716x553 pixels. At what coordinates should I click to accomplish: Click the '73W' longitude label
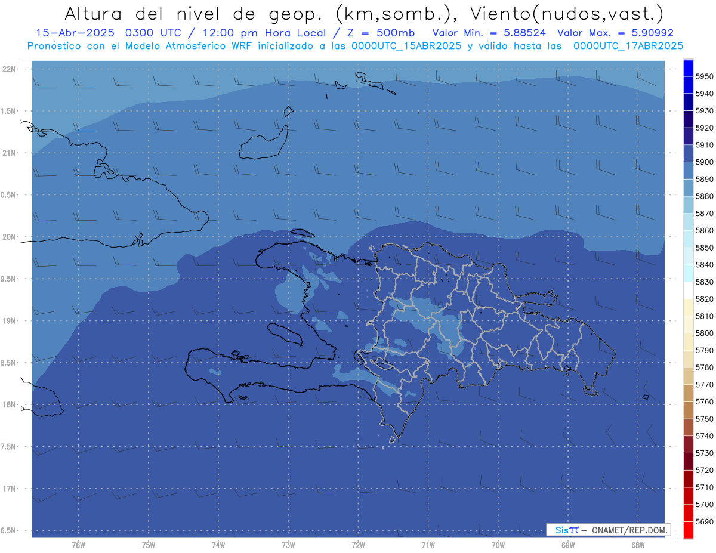point(288,545)
